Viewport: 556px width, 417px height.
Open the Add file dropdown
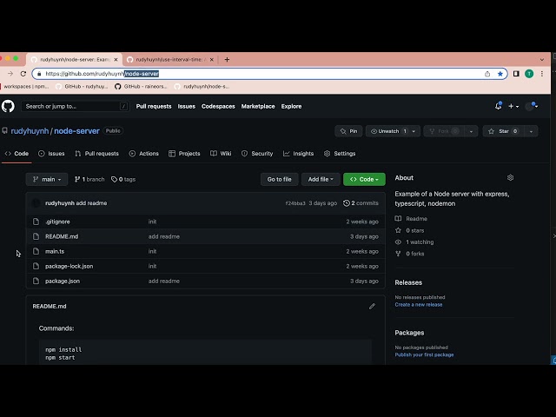coord(321,180)
